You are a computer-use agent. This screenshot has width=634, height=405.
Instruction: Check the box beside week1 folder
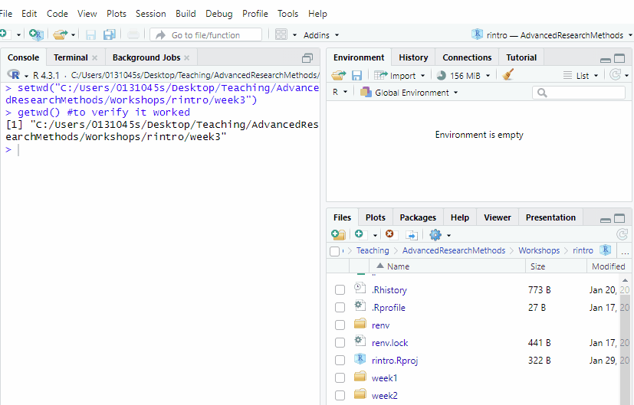pyautogui.click(x=340, y=378)
